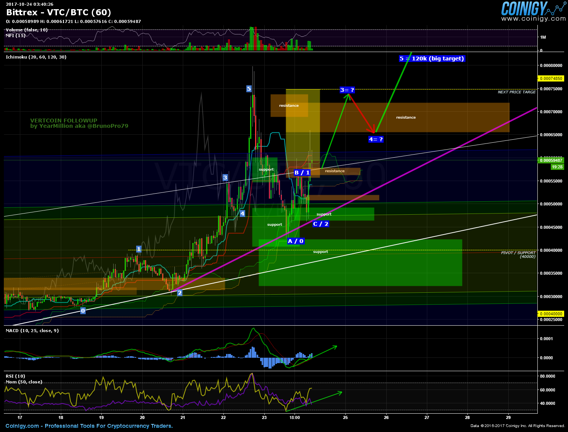Screen dimensions: 568x432
Task: Click the date label 17 on the time axis
Action: pos(20,417)
